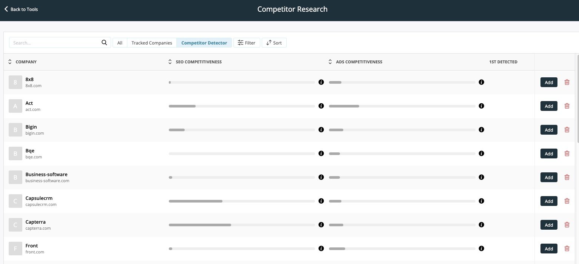Click the info icon beside 8x8's SEO bar
Screen dimensions: 579x264
(x=321, y=82)
